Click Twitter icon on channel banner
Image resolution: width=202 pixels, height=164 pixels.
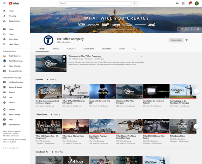pos(195,29)
